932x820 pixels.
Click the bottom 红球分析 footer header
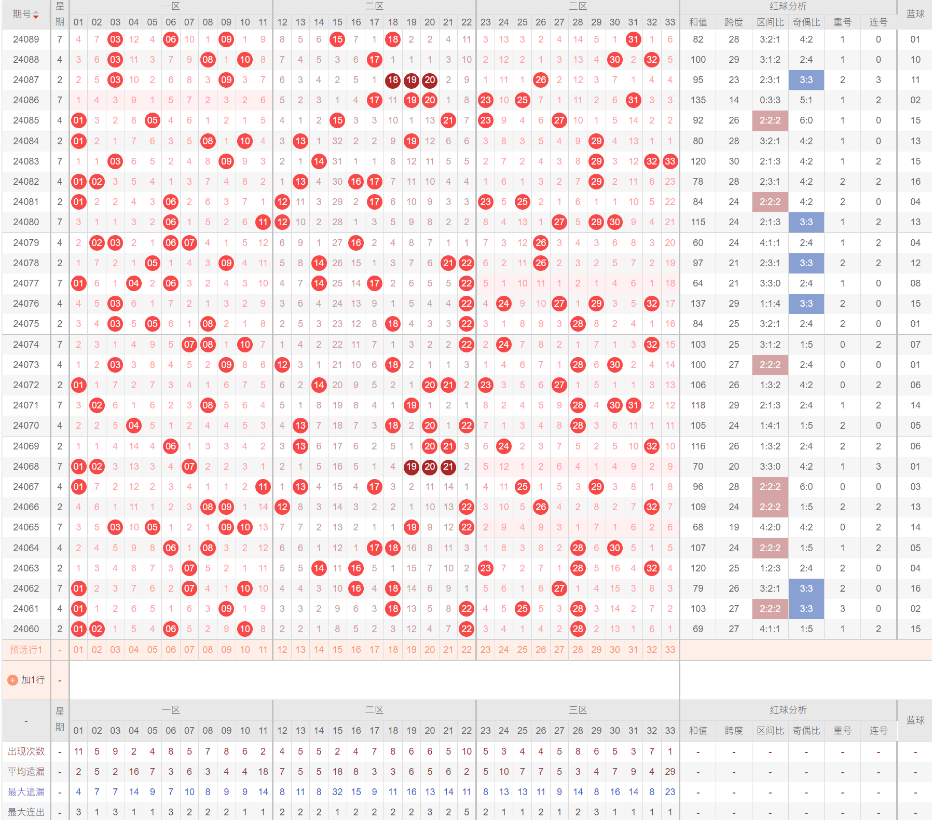[x=788, y=710]
